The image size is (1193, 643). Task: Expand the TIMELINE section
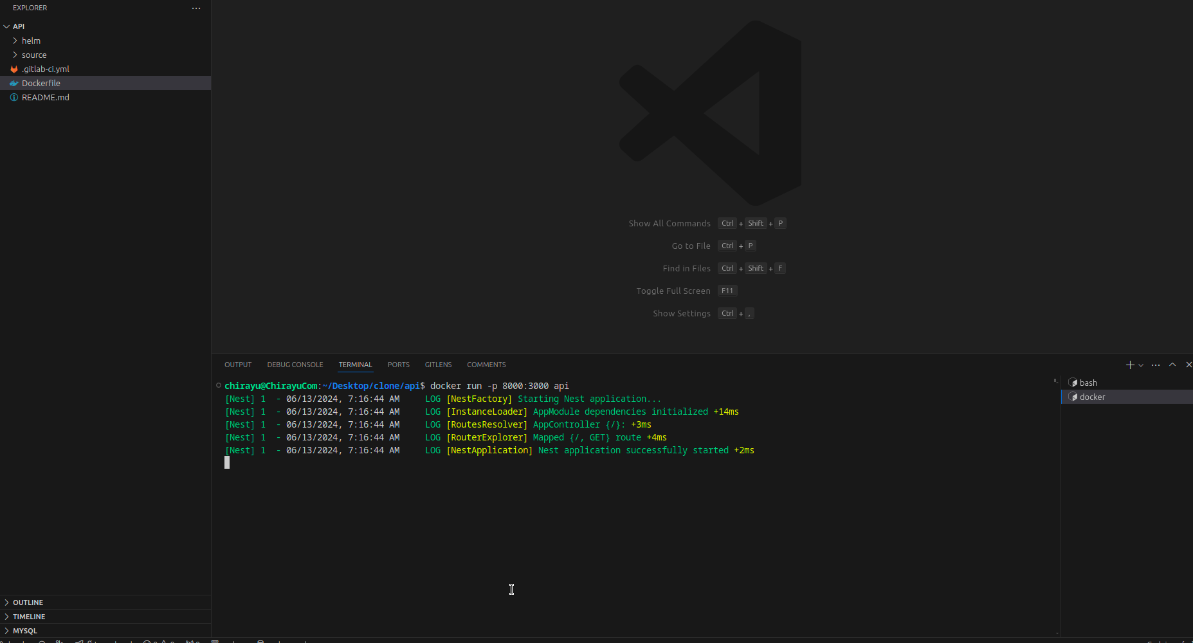click(105, 617)
